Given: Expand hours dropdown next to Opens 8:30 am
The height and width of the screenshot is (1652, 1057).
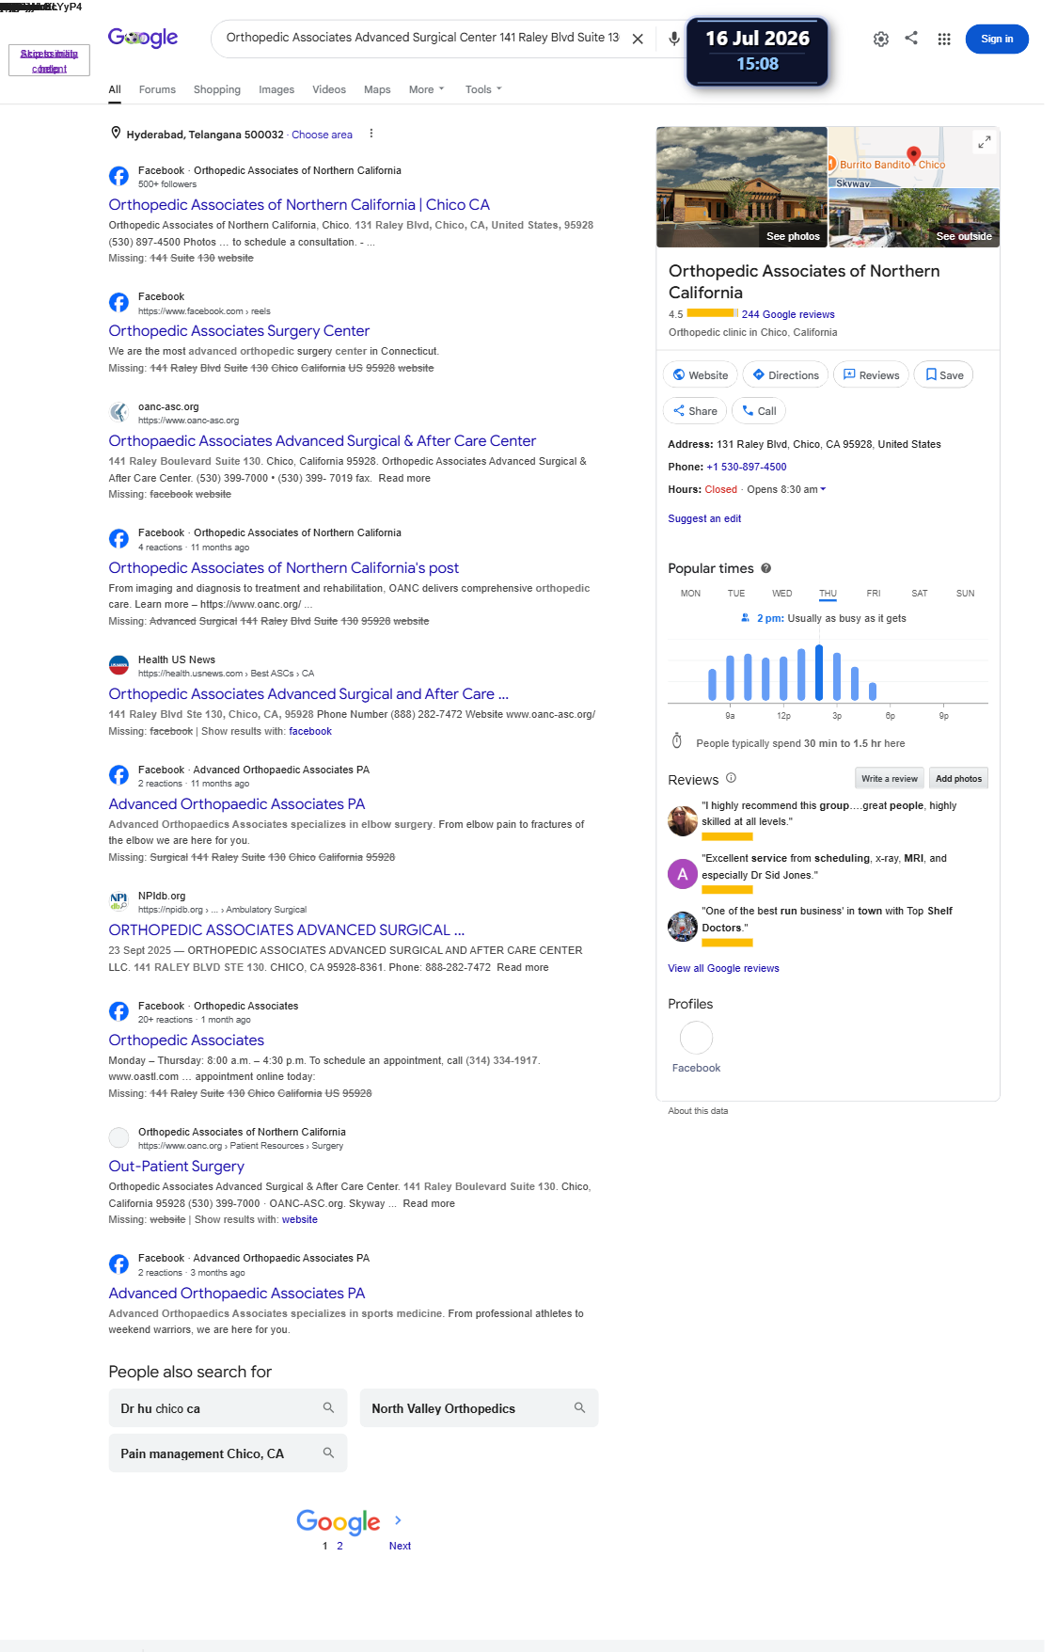Looking at the screenshot, I should pos(823,489).
